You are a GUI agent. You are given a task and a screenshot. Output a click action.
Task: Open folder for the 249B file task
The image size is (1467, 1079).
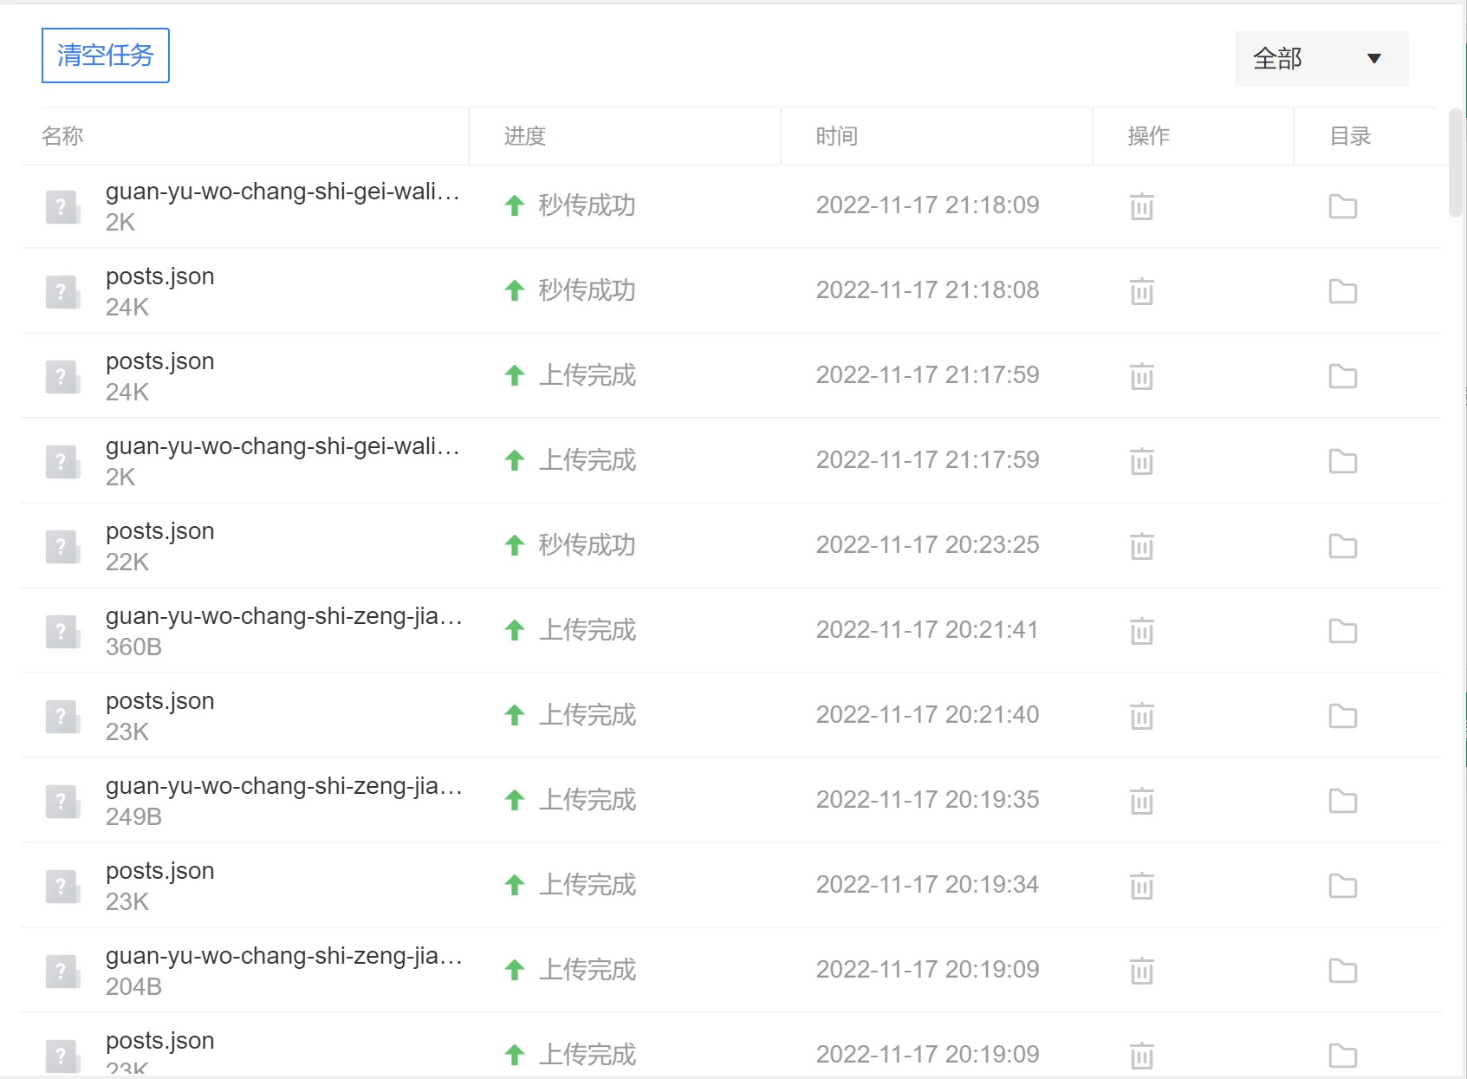click(1342, 801)
